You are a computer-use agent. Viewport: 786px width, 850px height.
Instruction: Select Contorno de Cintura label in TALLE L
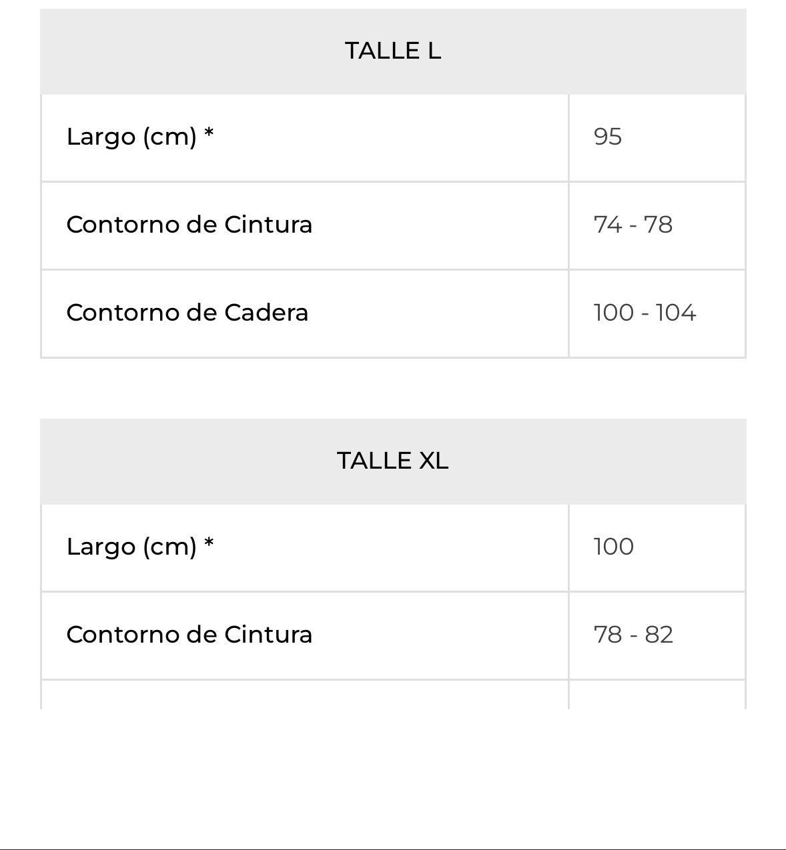click(189, 225)
